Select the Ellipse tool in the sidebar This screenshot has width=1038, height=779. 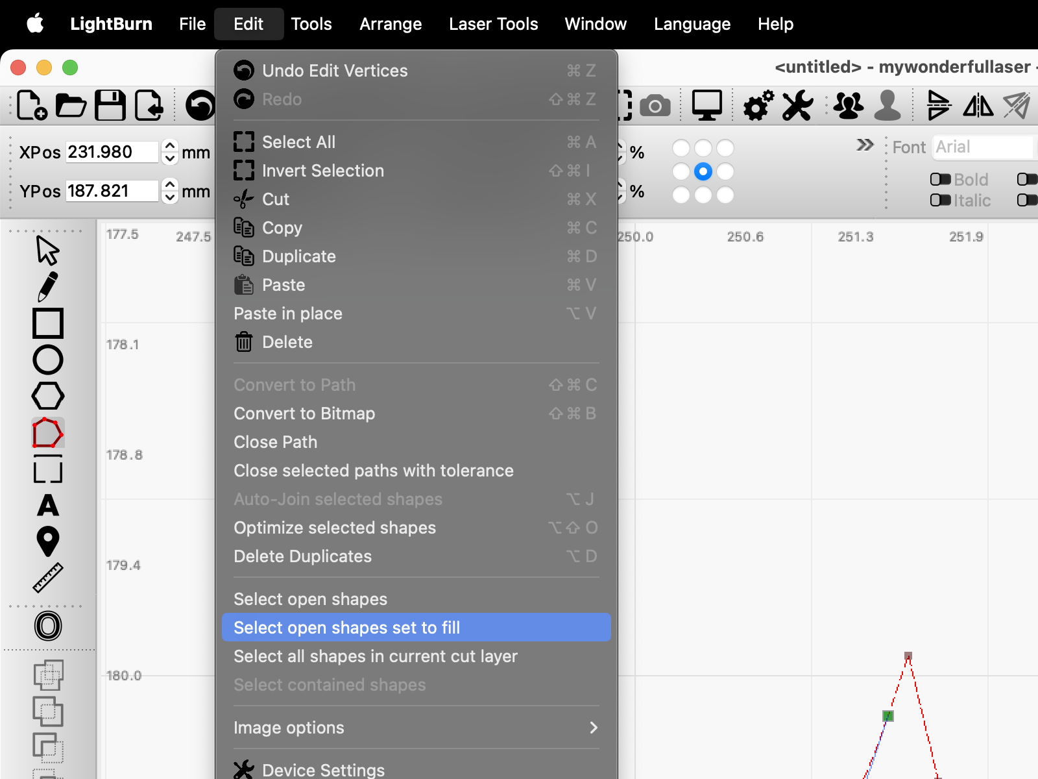point(47,359)
